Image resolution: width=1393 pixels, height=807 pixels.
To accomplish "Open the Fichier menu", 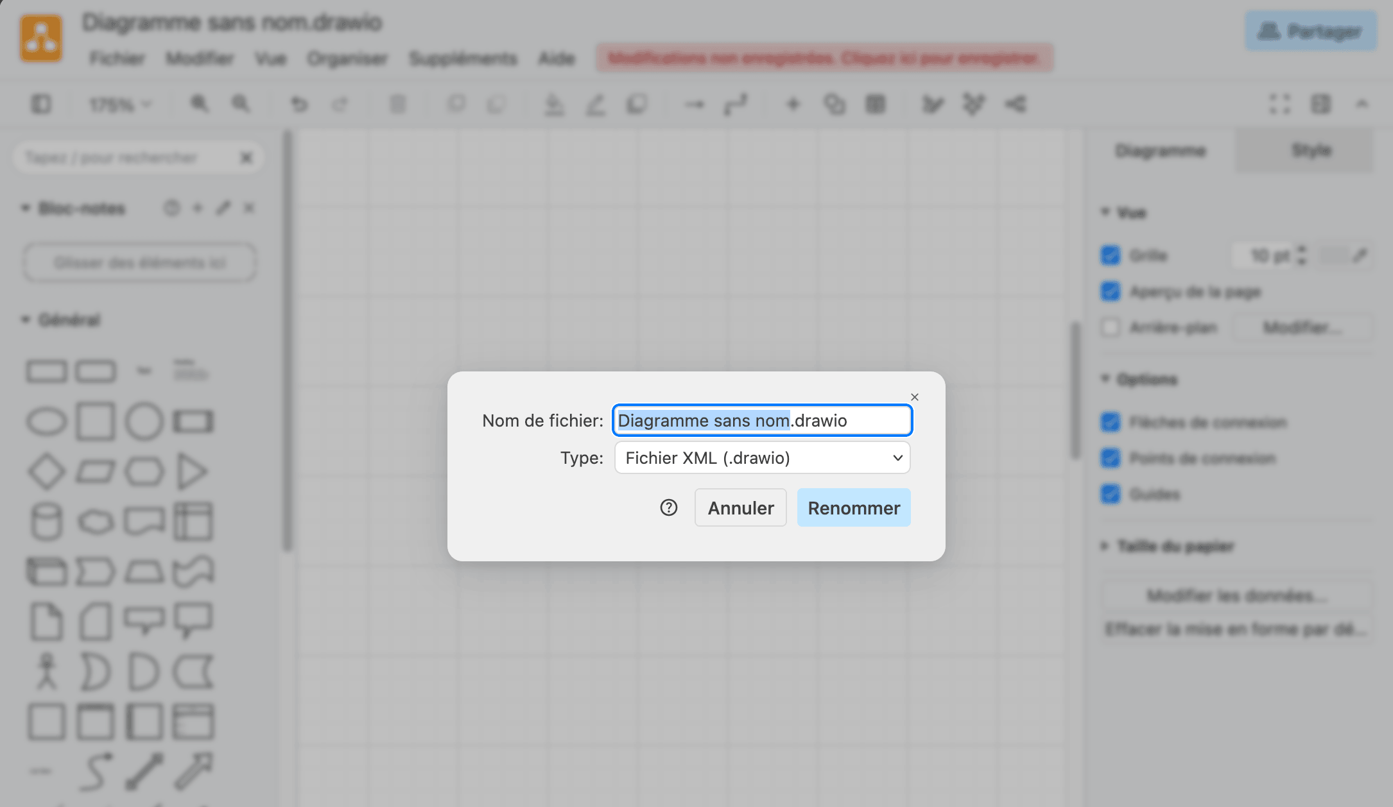I will 117,58.
